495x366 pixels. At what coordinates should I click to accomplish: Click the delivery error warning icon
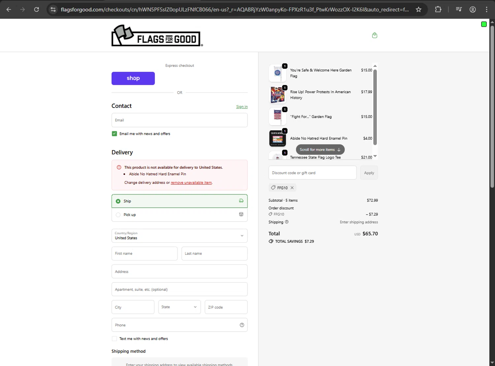click(x=119, y=167)
